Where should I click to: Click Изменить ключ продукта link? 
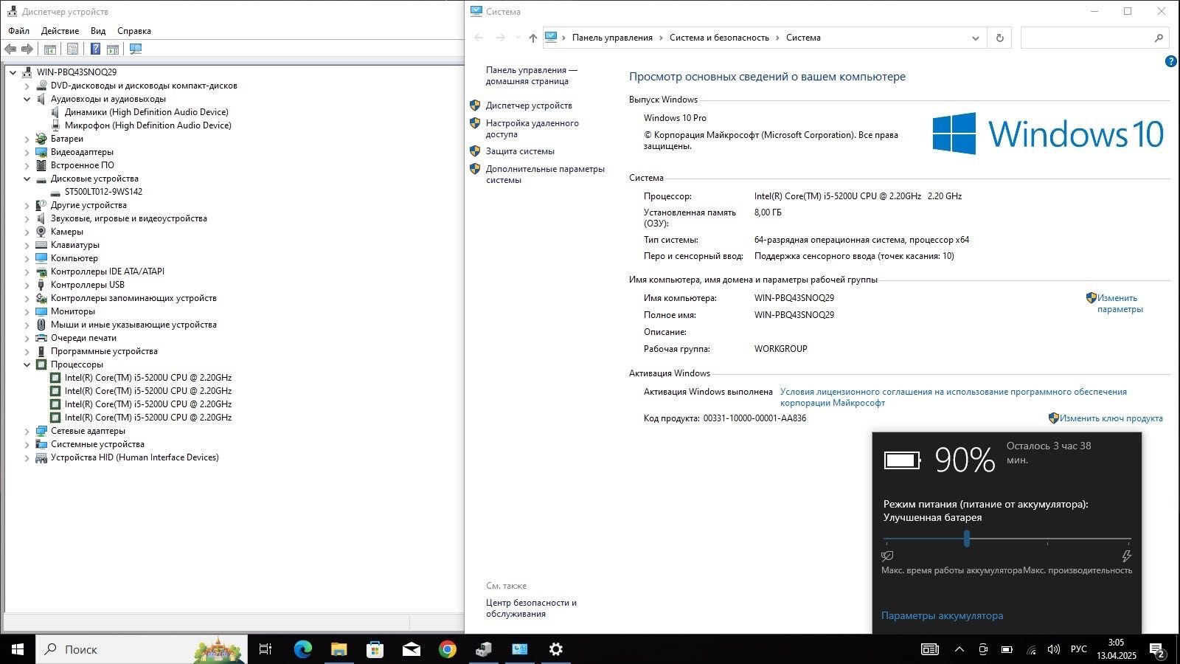pos(1111,418)
